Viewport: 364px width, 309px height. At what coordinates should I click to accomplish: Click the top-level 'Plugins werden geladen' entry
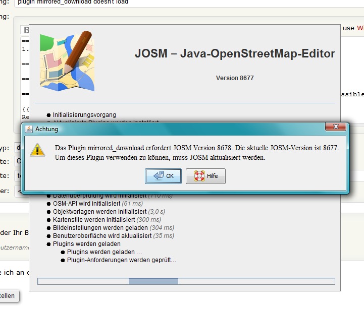87,244
